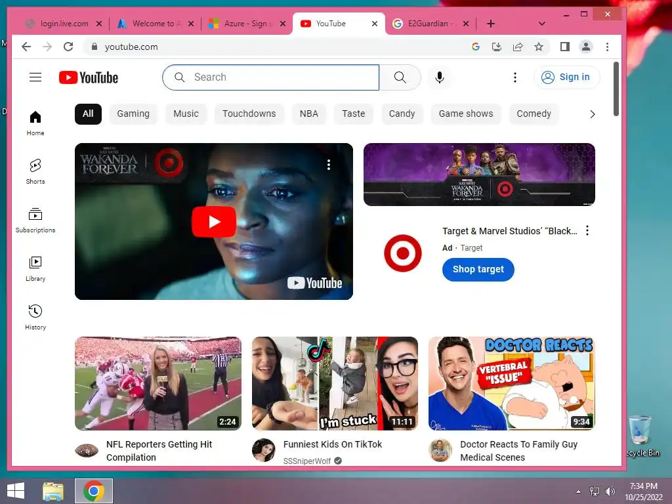Viewport: 672px width, 504px height.
Task: Open Chrome three-dot menu
Action: coord(607,47)
